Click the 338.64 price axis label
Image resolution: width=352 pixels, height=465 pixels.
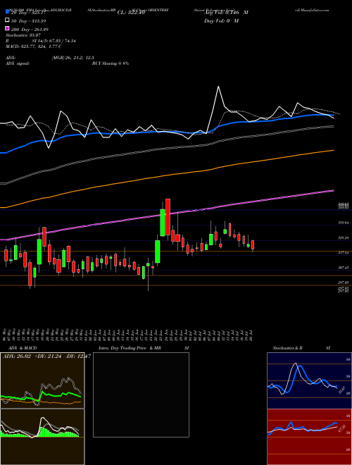click(344, 223)
